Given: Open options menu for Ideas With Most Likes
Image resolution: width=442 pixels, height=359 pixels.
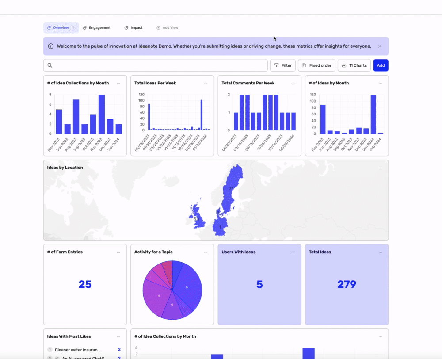Looking at the screenshot, I should coord(118,337).
